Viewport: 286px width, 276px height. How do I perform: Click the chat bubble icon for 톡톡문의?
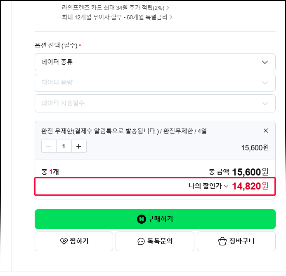[141, 241]
